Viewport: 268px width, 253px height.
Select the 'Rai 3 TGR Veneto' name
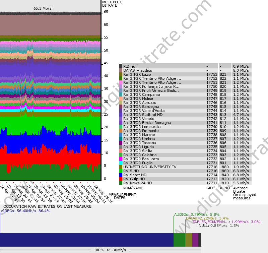pyautogui.click(x=139, y=119)
